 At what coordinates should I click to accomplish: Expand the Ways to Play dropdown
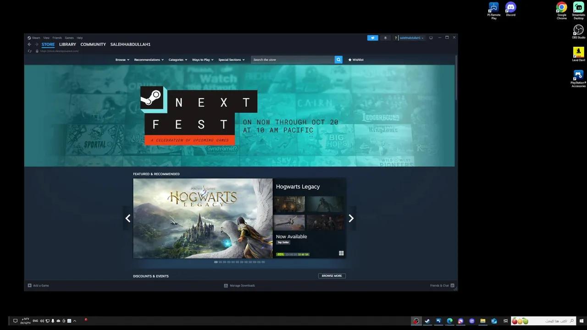click(203, 60)
